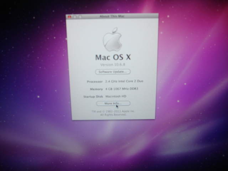Screen dimensions: 228x171
Task: Click the mouse cursor over More Info
Action: (117, 106)
